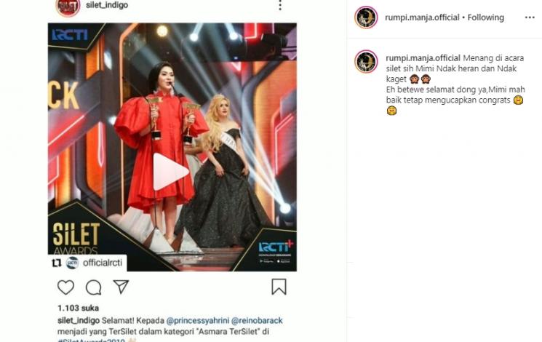Screen dimensions: 542x342
Task: Open the three-dot menu beside Following
Action: coord(530,17)
